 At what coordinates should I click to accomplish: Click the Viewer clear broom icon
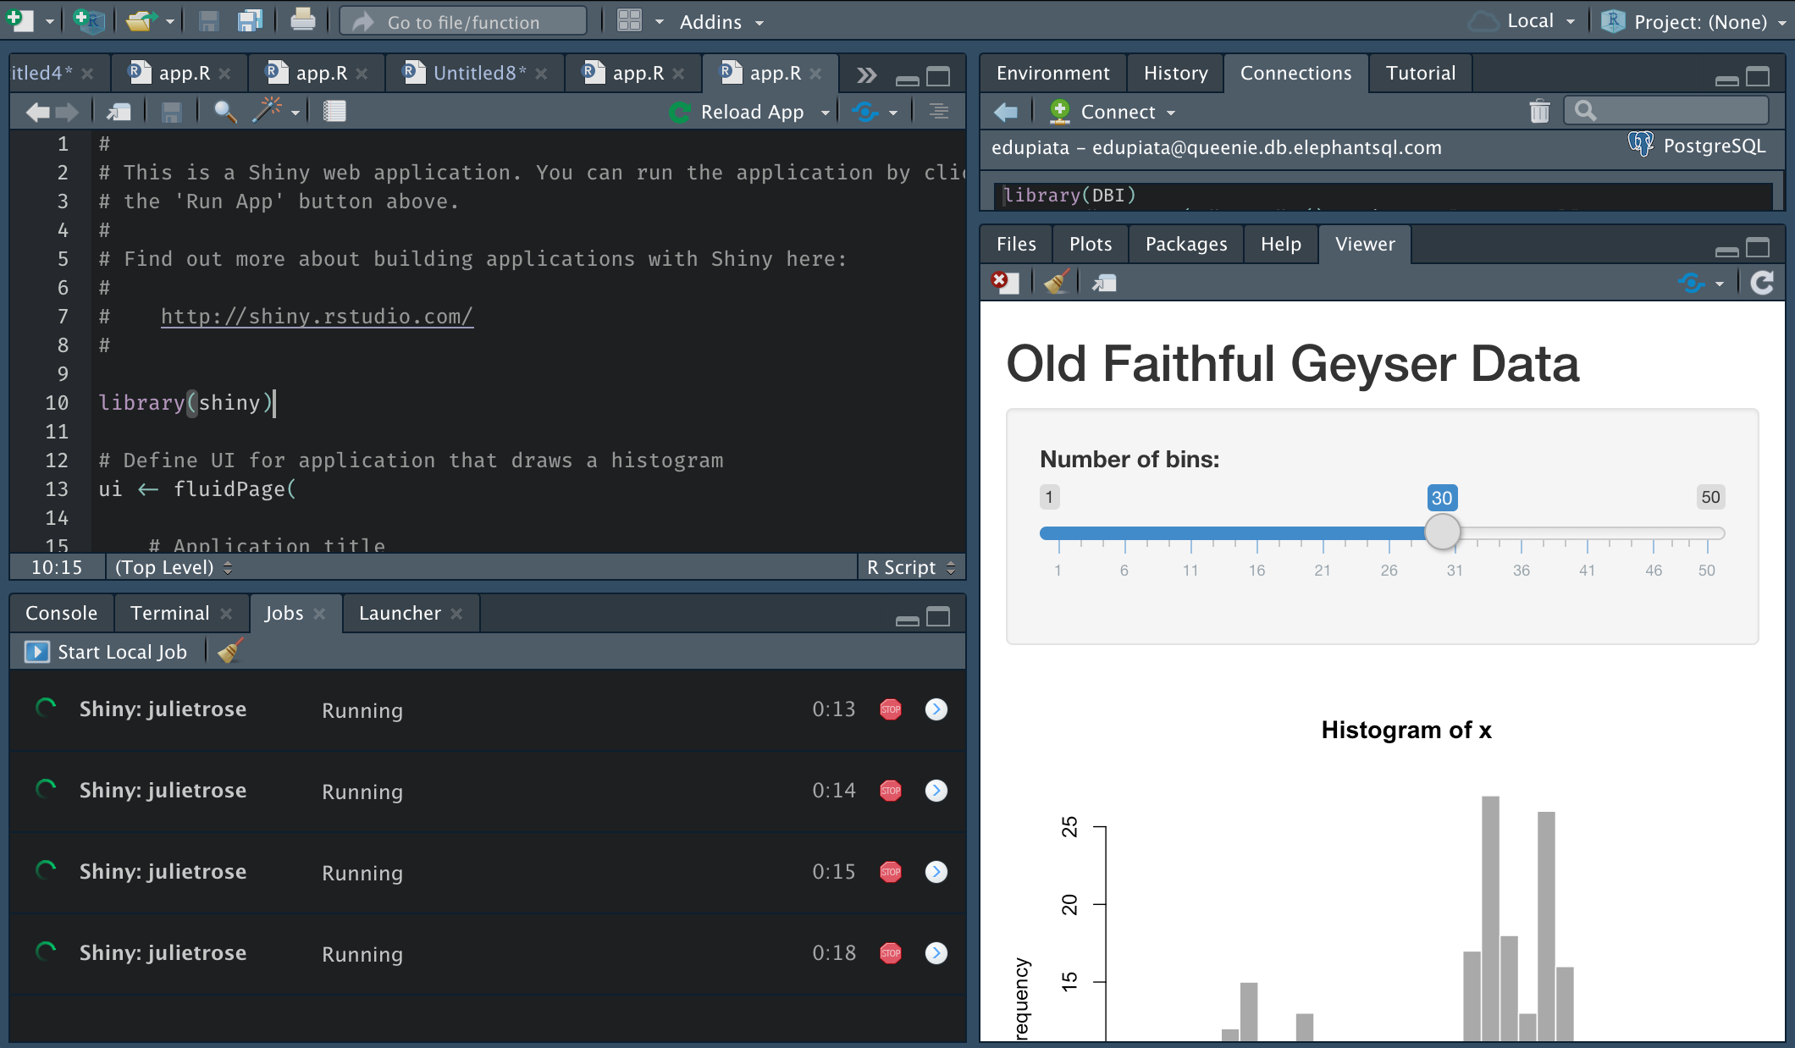click(x=1057, y=283)
